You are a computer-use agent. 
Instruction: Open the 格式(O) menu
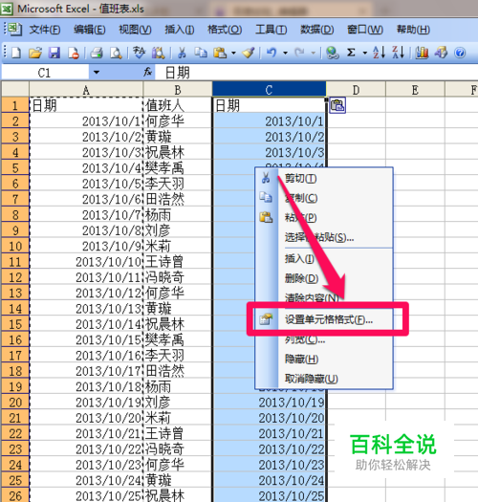(x=225, y=30)
